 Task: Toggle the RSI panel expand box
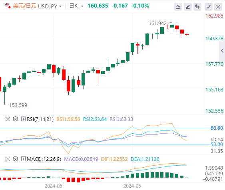coord(23,119)
